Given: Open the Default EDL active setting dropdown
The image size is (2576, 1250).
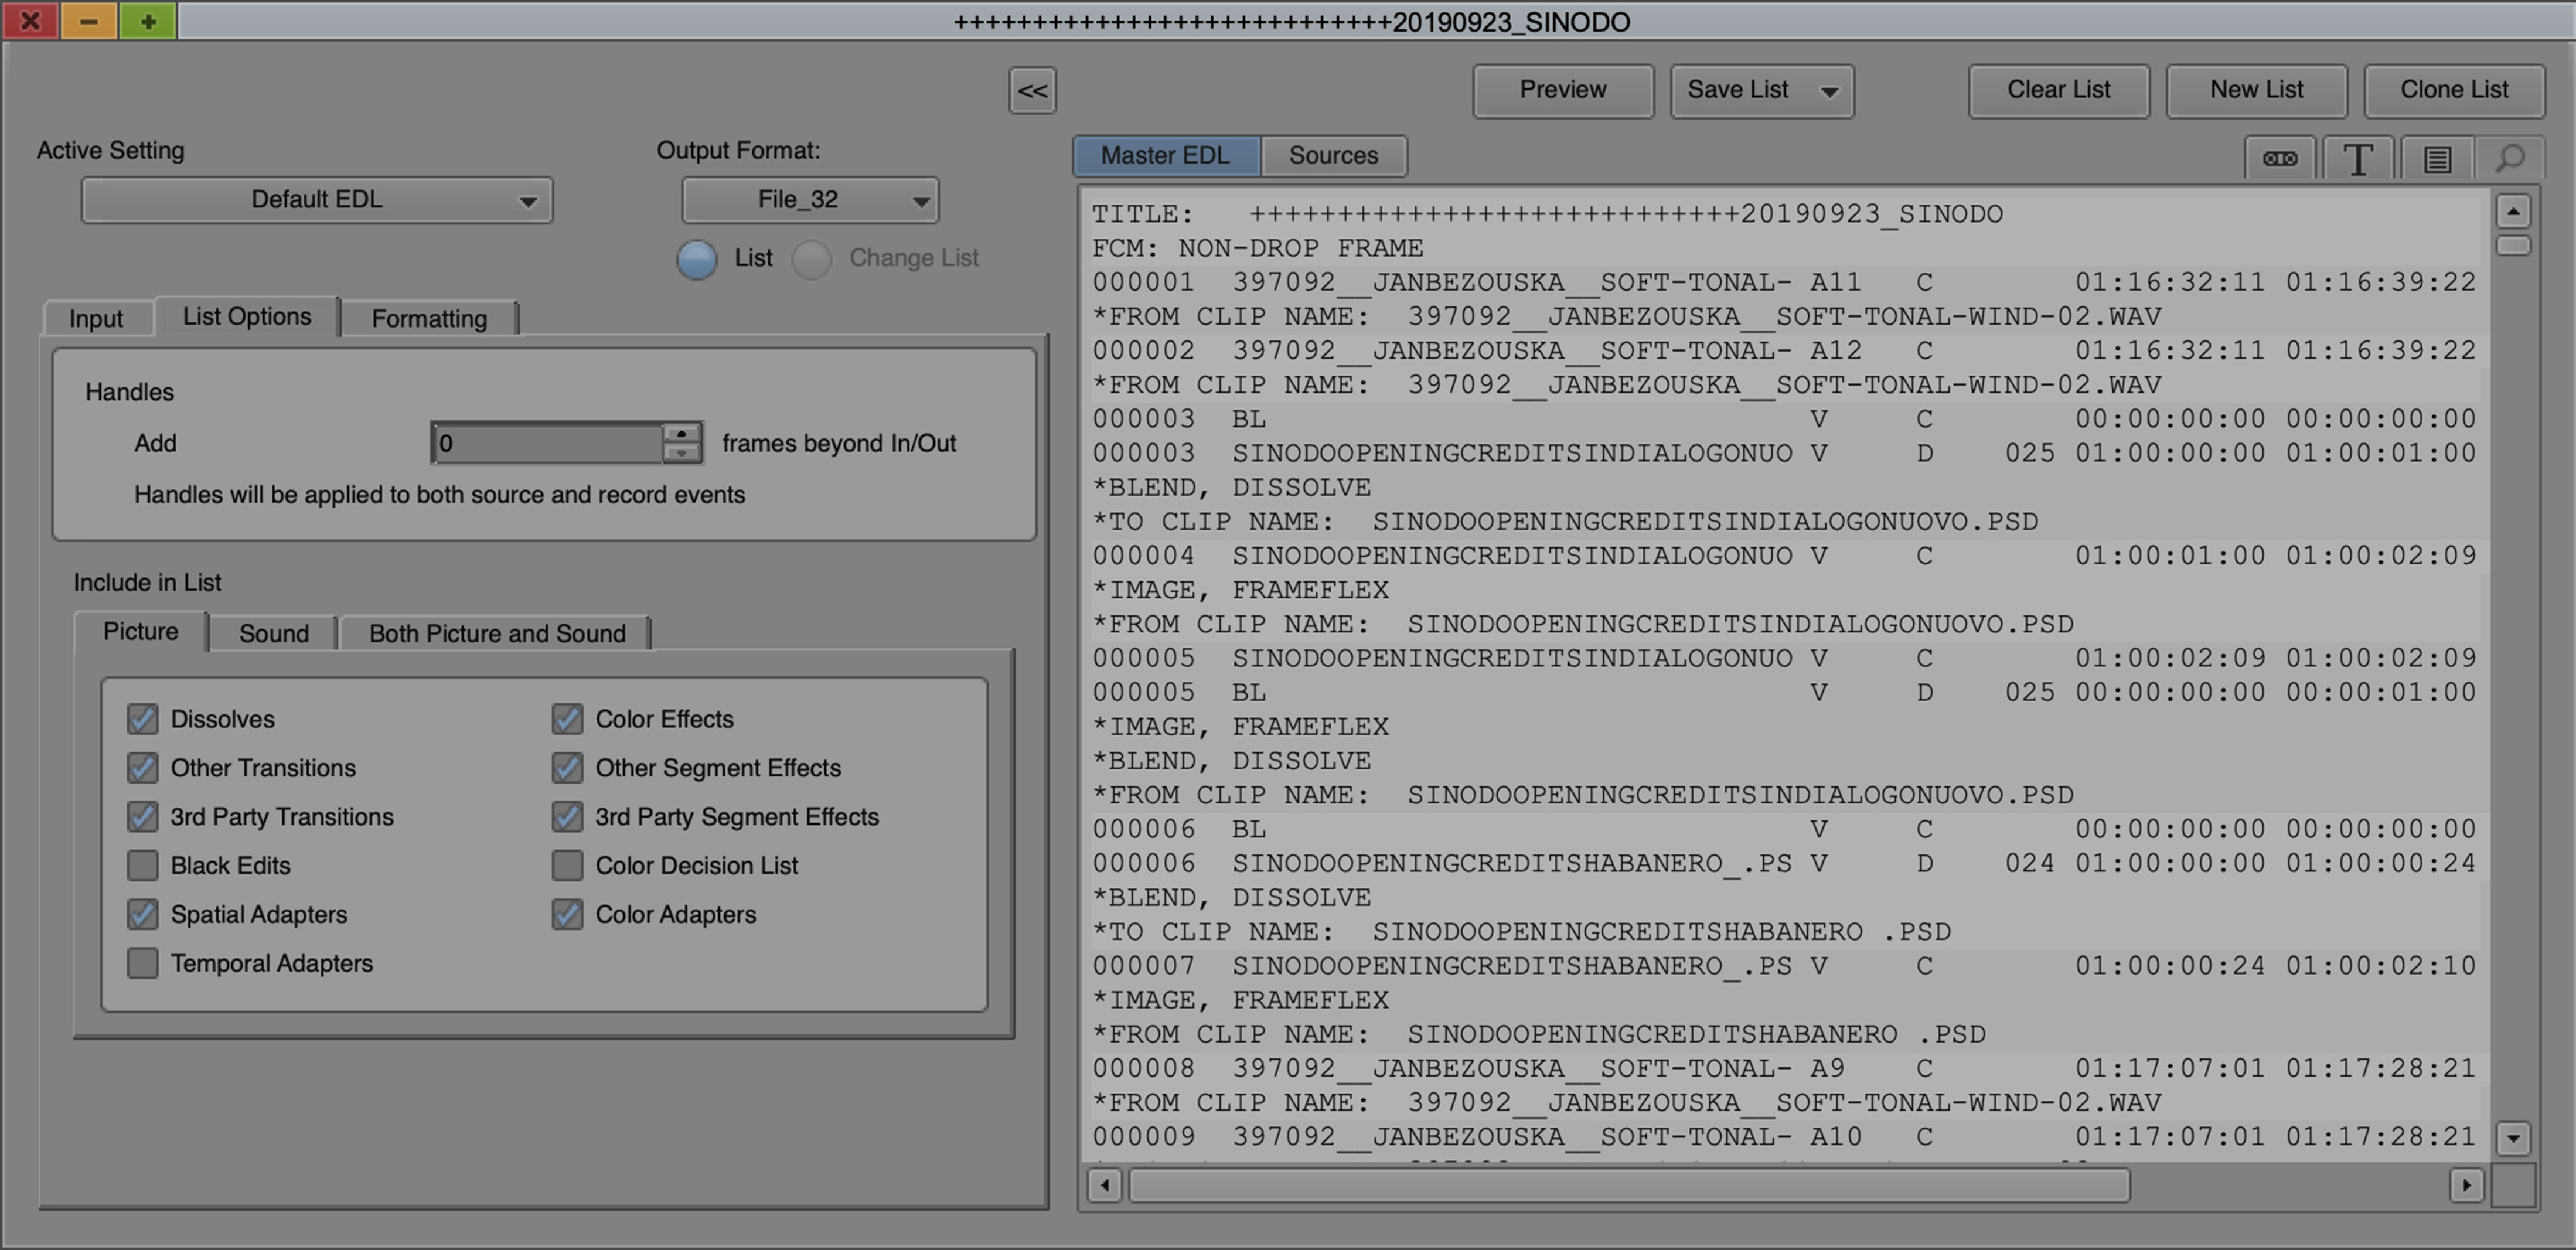Looking at the screenshot, I should 316,200.
